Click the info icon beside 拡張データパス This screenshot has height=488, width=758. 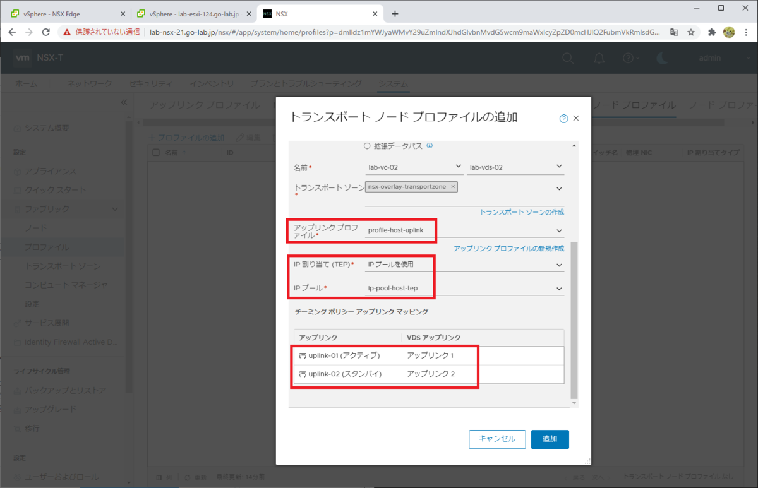430,146
